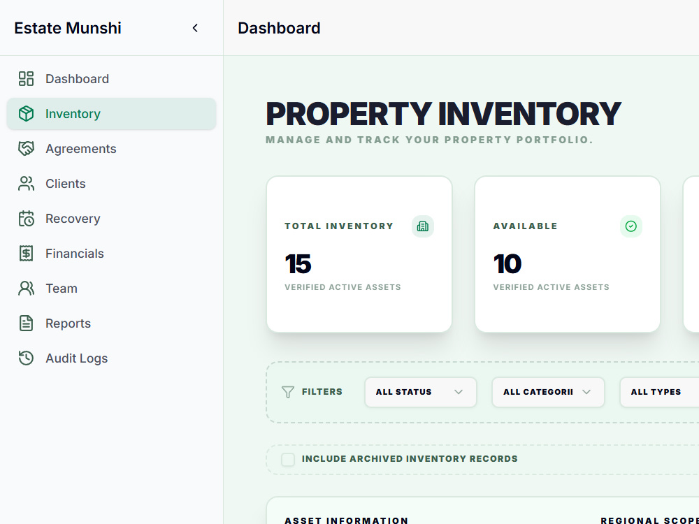Enable Include Archived Inventory Records checkbox
The height and width of the screenshot is (524, 699).
[288, 460]
